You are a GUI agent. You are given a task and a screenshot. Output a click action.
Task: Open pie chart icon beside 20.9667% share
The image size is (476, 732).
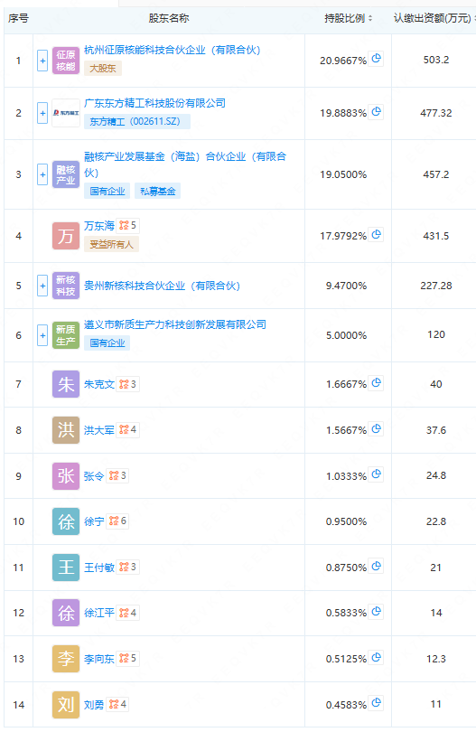[376, 59]
